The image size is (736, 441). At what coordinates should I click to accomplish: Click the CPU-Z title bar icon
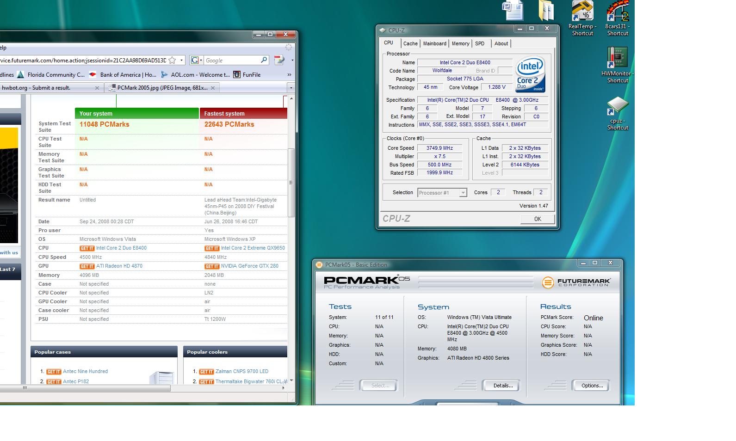point(382,30)
